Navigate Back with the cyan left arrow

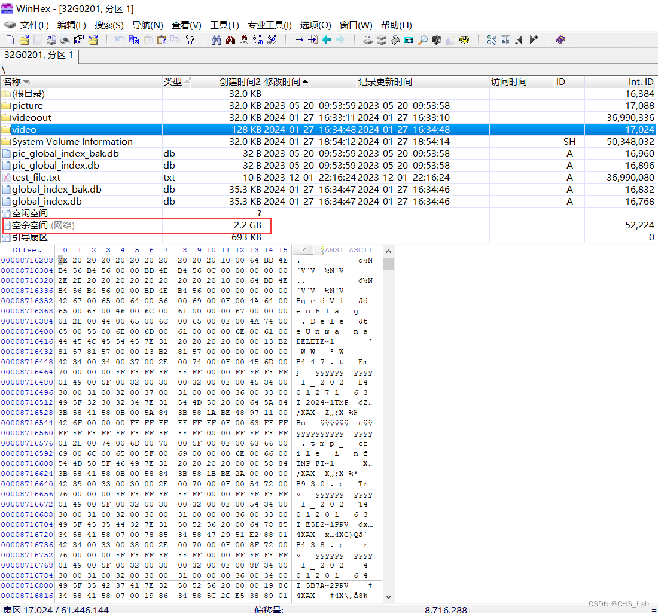[327, 40]
